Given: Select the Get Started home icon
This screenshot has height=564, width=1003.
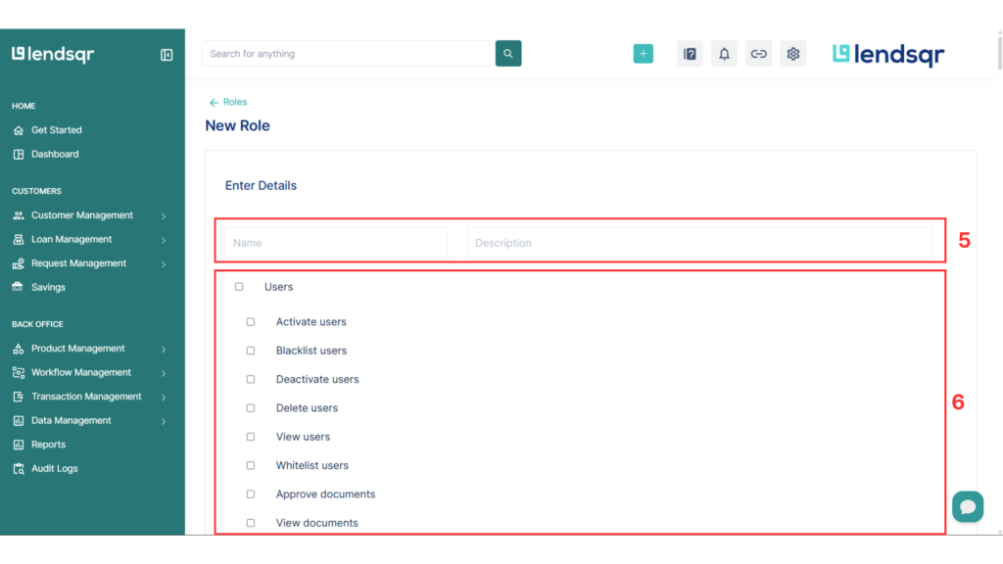Looking at the screenshot, I should [20, 129].
